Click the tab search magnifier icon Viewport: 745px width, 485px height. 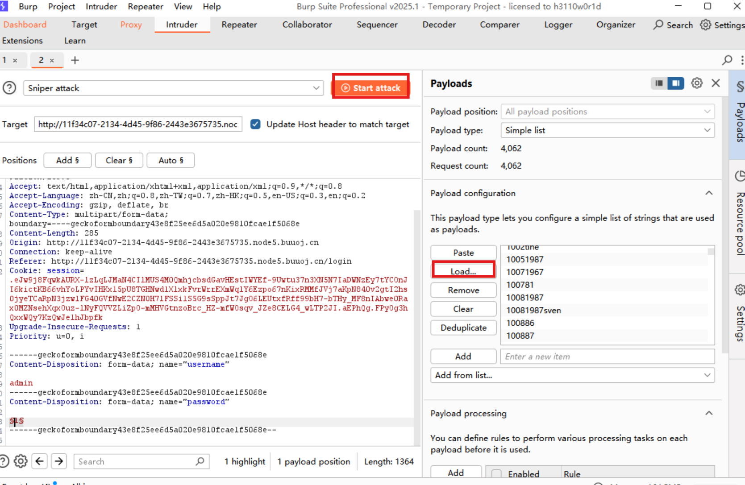coord(727,60)
